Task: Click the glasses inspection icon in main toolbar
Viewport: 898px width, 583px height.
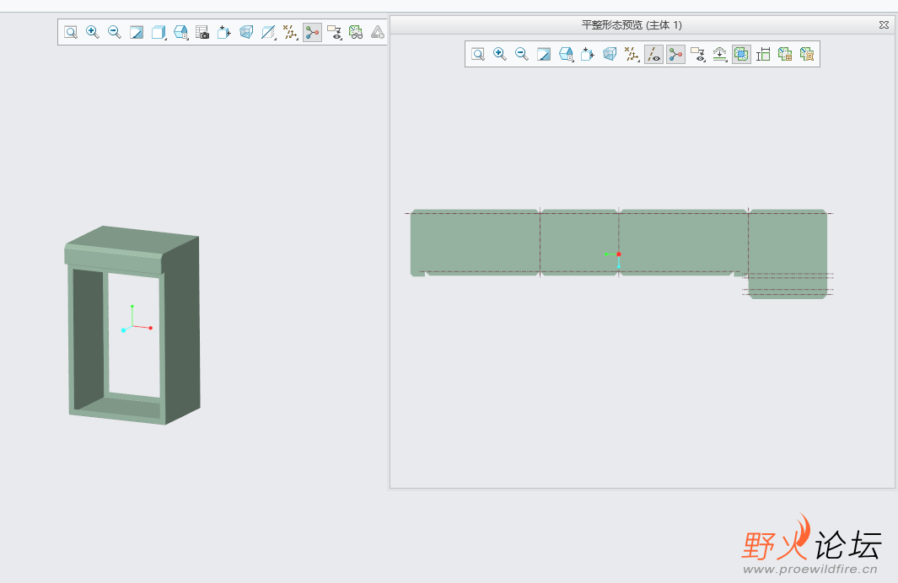Action: pos(356,32)
